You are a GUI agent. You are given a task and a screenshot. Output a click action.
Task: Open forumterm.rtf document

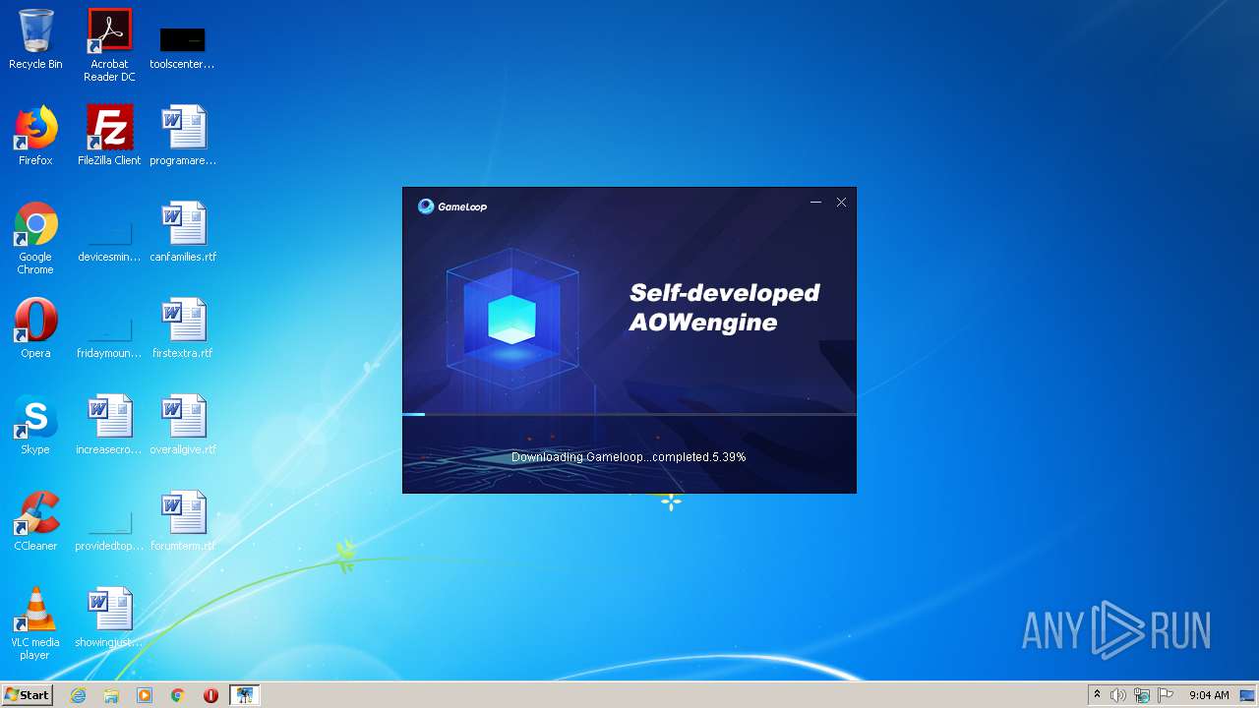(x=183, y=521)
